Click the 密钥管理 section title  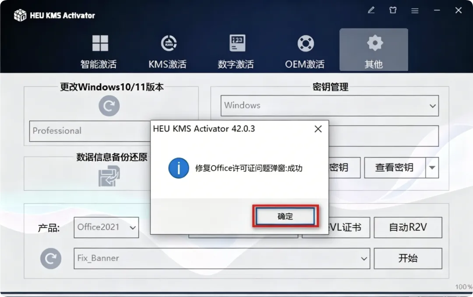[x=330, y=87]
